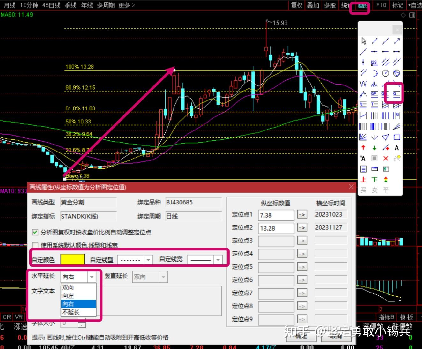Select the circle/cycle drawing tool
This screenshot has width=422, height=349.
pyautogui.click(x=386, y=73)
